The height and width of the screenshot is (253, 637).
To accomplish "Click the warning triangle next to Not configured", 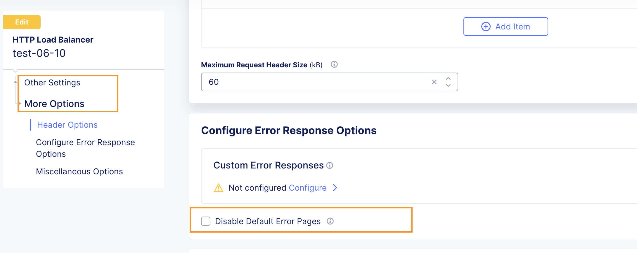I will [219, 188].
